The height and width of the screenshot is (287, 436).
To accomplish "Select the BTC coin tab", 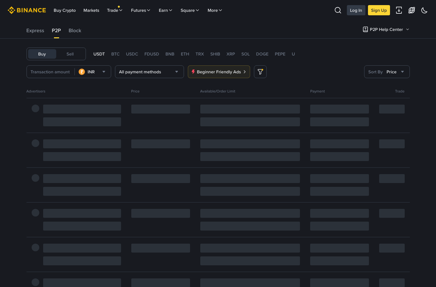I will [x=115, y=54].
